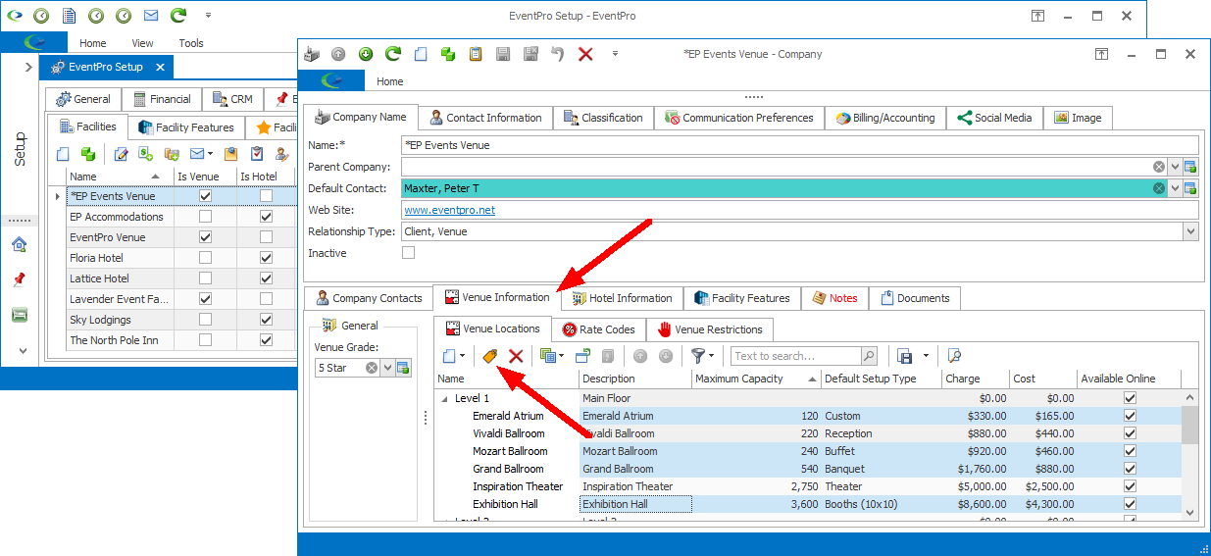Click the magnifier search button beside Text to search

pos(869,356)
